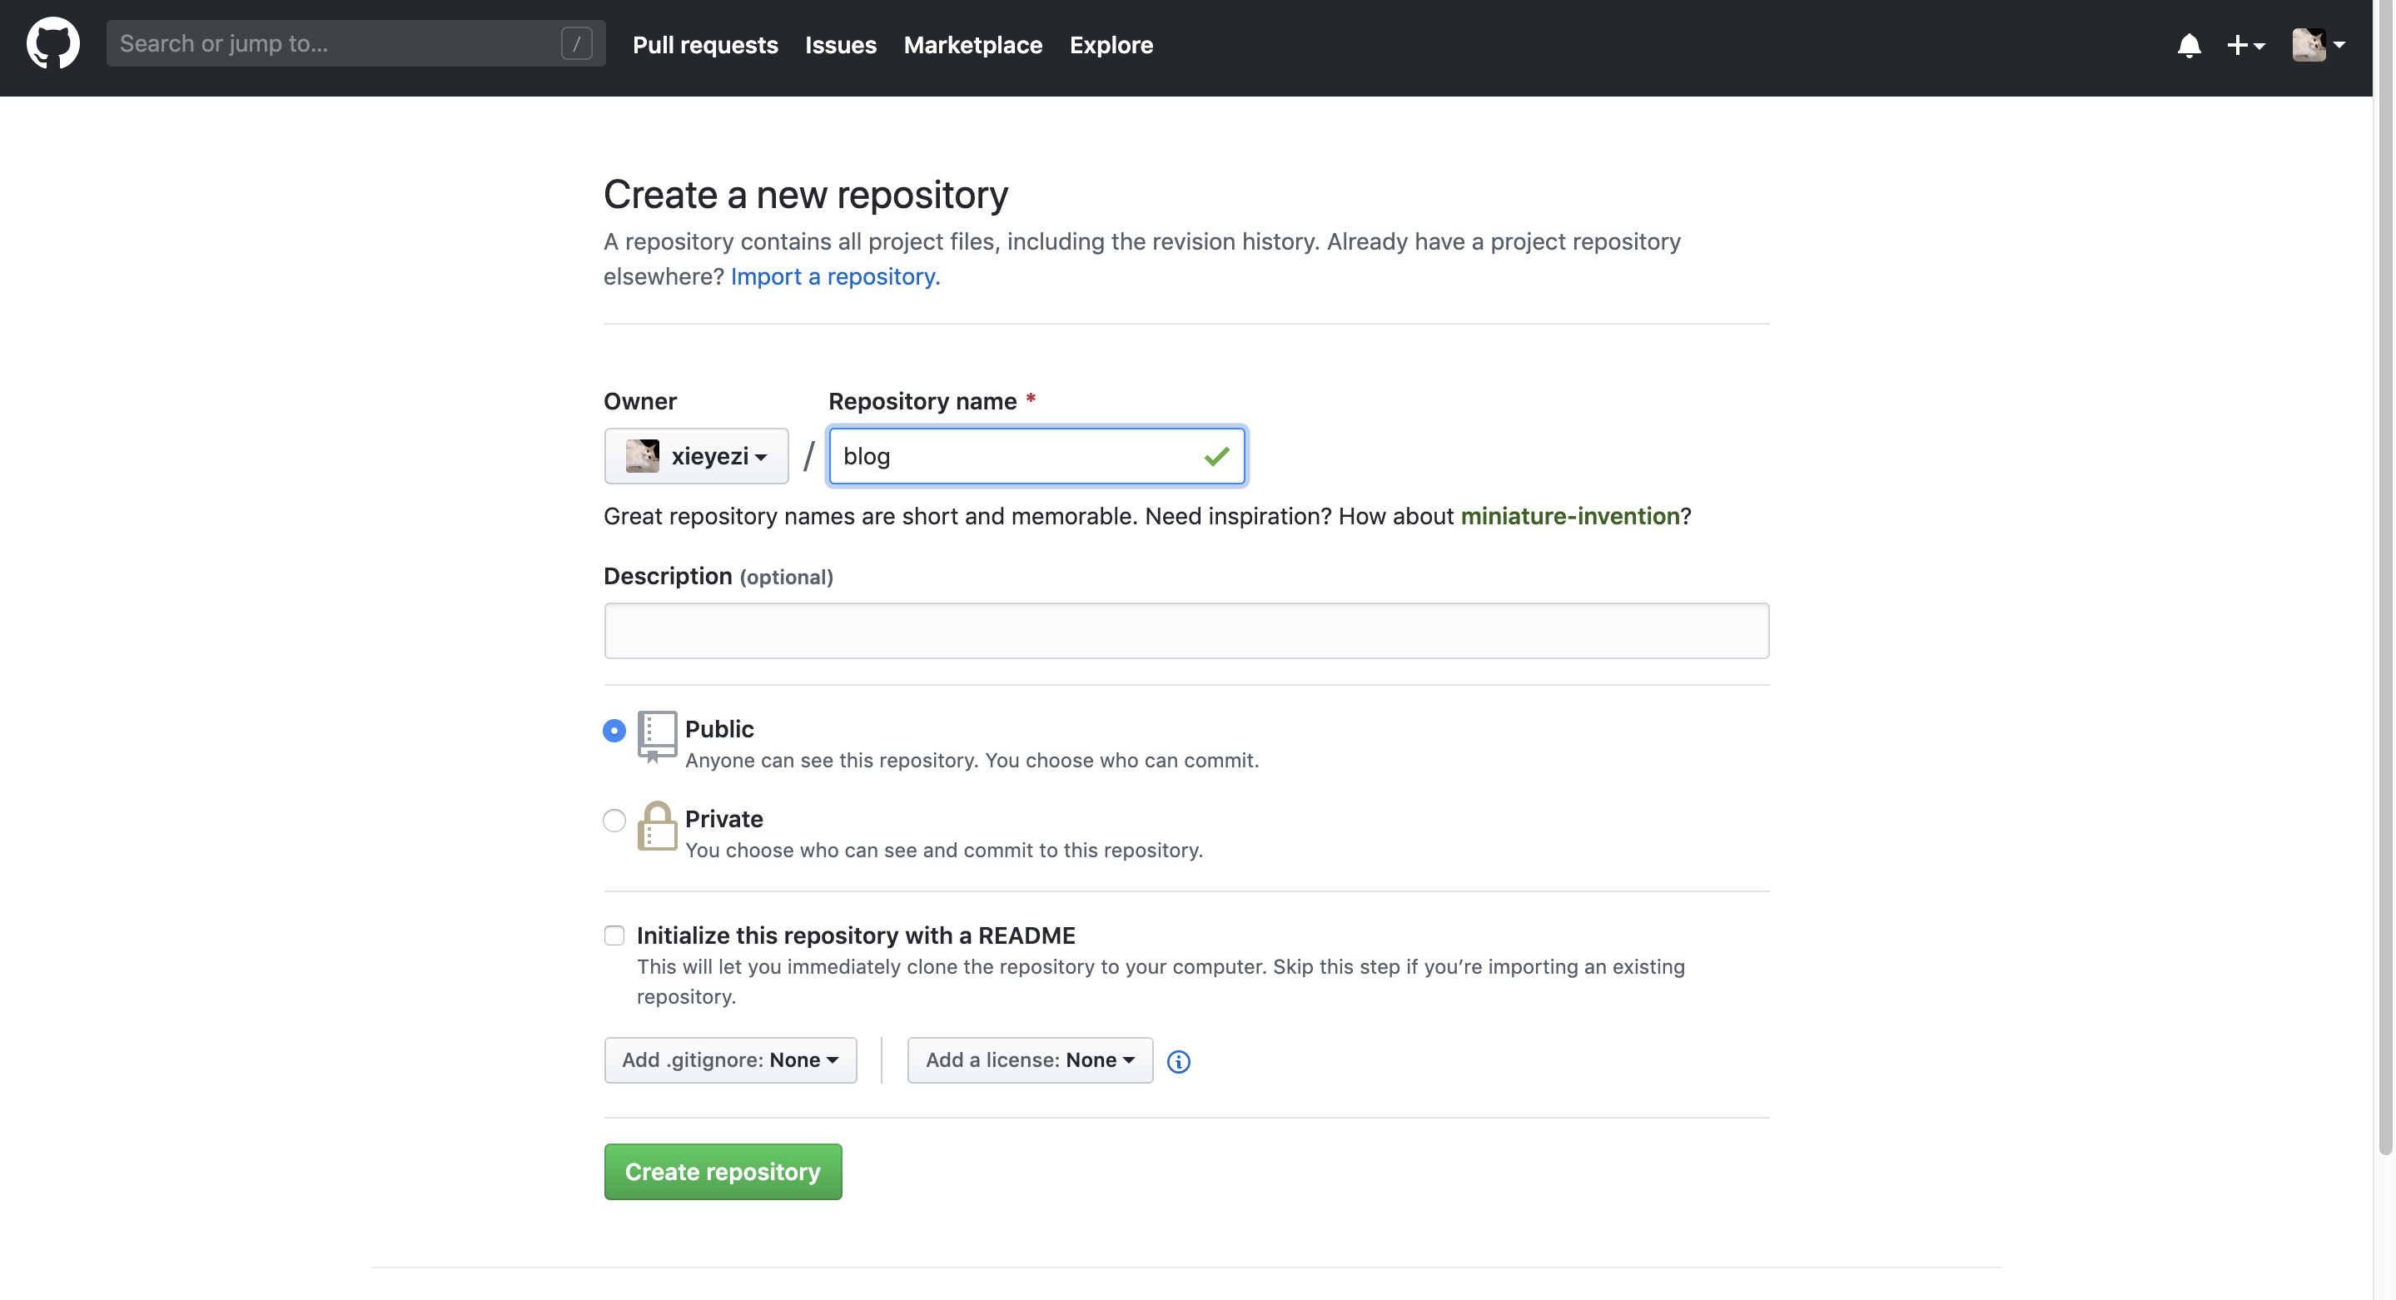This screenshot has height=1300, width=2396.
Task: Open the notifications bell
Action: tap(2189, 45)
